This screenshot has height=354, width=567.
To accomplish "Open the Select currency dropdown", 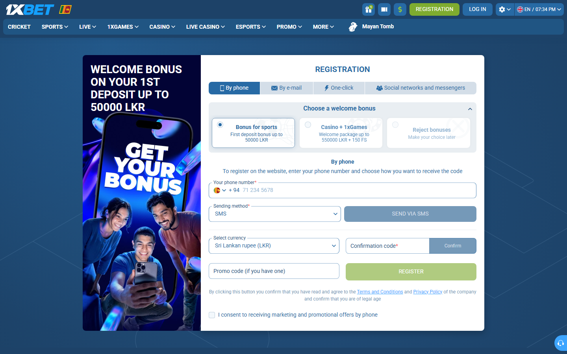I will 274,246.
